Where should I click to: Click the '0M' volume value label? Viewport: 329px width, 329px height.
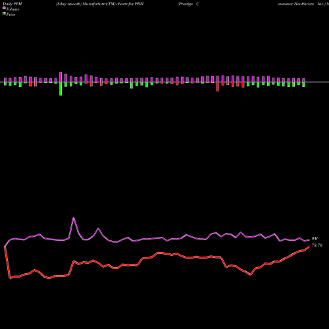(315, 238)
